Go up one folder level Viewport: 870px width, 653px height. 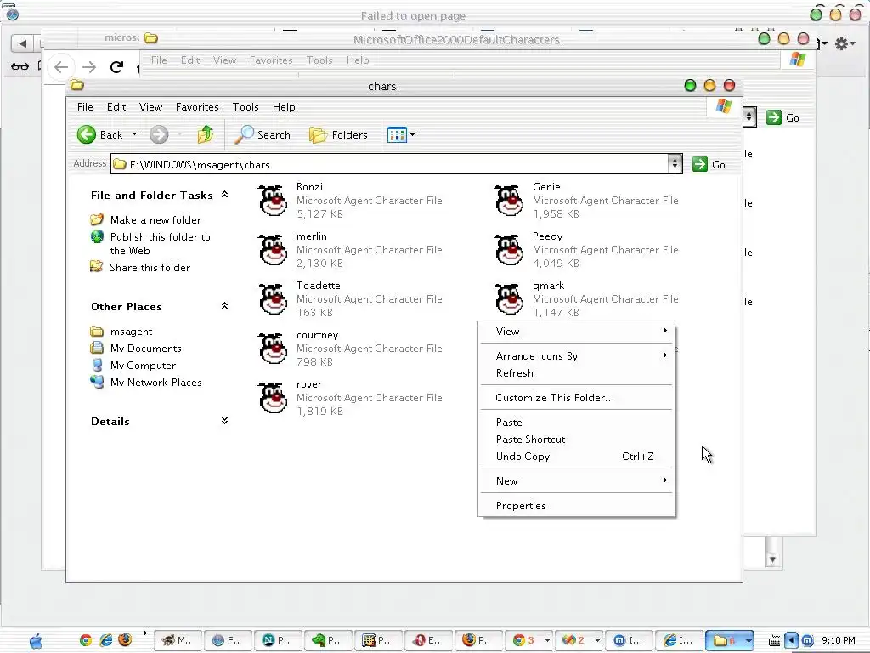click(x=206, y=134)
